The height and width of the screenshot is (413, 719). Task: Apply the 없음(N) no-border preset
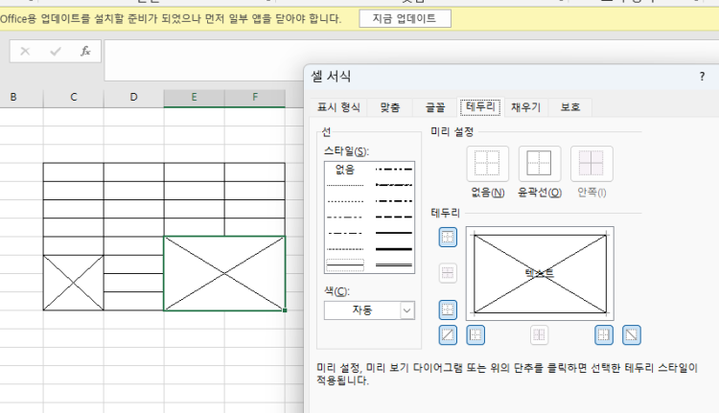click(487, 164)
